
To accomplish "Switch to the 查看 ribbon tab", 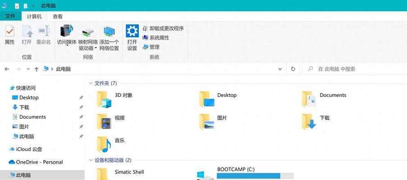I will pyautogui.click(x=58, y=17).
